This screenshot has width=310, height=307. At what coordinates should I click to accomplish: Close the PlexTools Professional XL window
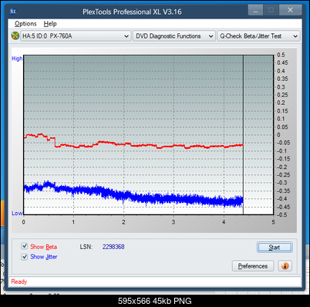click(290, 10)
